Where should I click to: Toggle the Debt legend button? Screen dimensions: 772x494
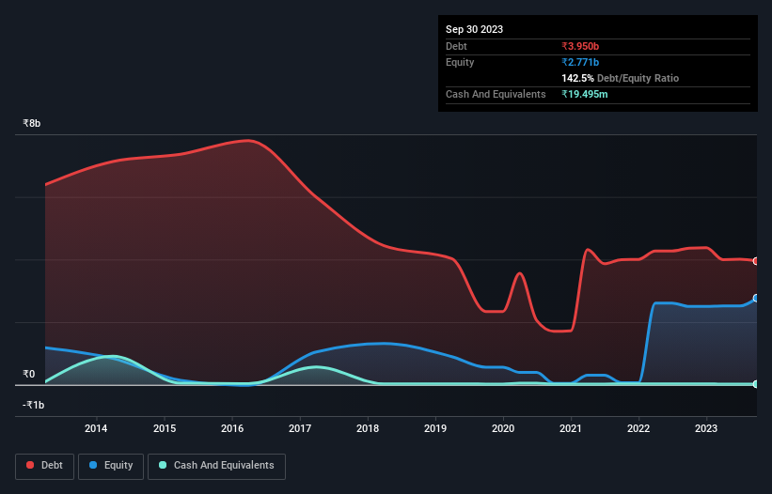[x=45, y=466]
